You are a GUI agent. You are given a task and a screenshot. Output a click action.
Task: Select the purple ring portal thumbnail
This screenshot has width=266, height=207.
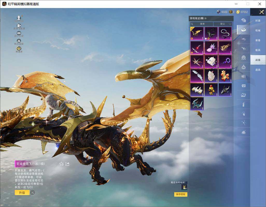[x=225, y=62]
